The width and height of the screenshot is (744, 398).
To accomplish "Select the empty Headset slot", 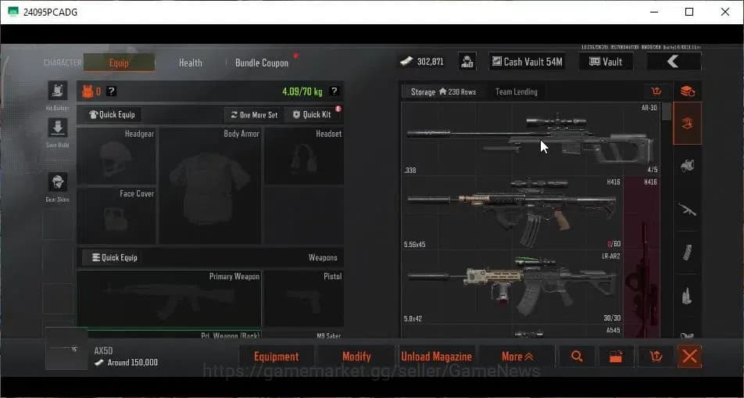I will click(x=304, y=156).
